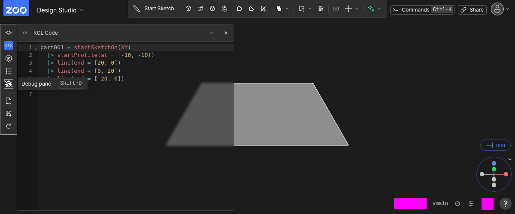Click the Extrude cube tool icon

(x=188, y=9)
